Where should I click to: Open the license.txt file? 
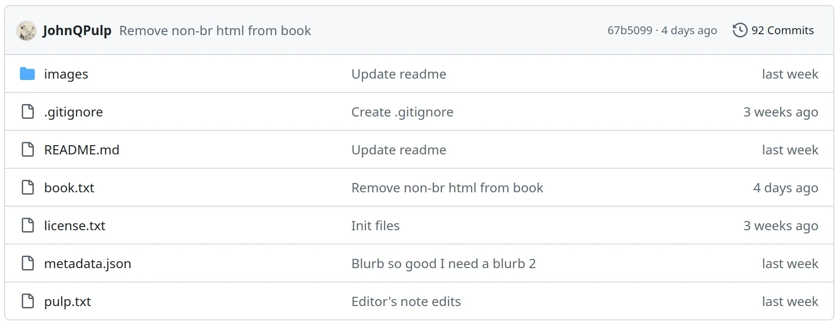[75, 225]
